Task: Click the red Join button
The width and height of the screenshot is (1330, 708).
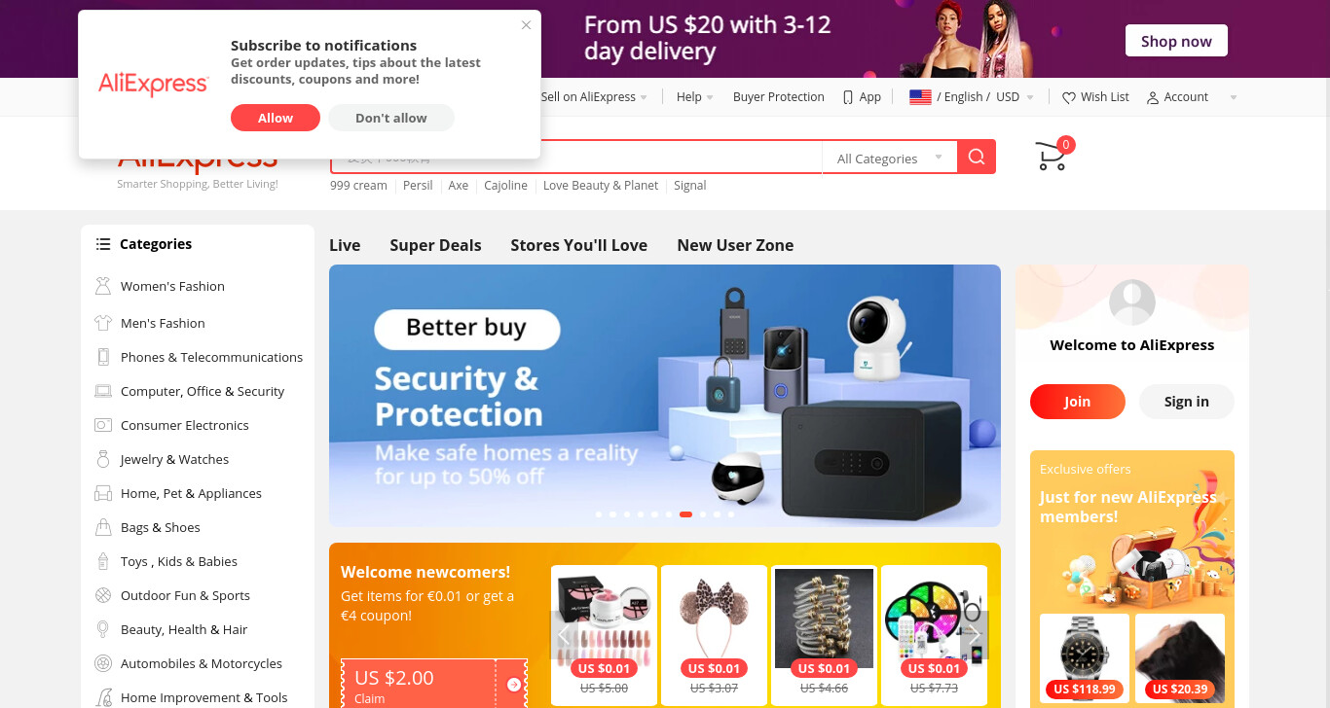Action: [x=1078, y=402]
